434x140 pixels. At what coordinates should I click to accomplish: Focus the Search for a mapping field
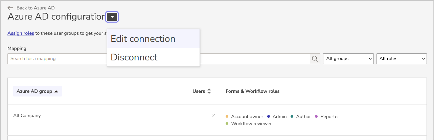tap(159, 59)
